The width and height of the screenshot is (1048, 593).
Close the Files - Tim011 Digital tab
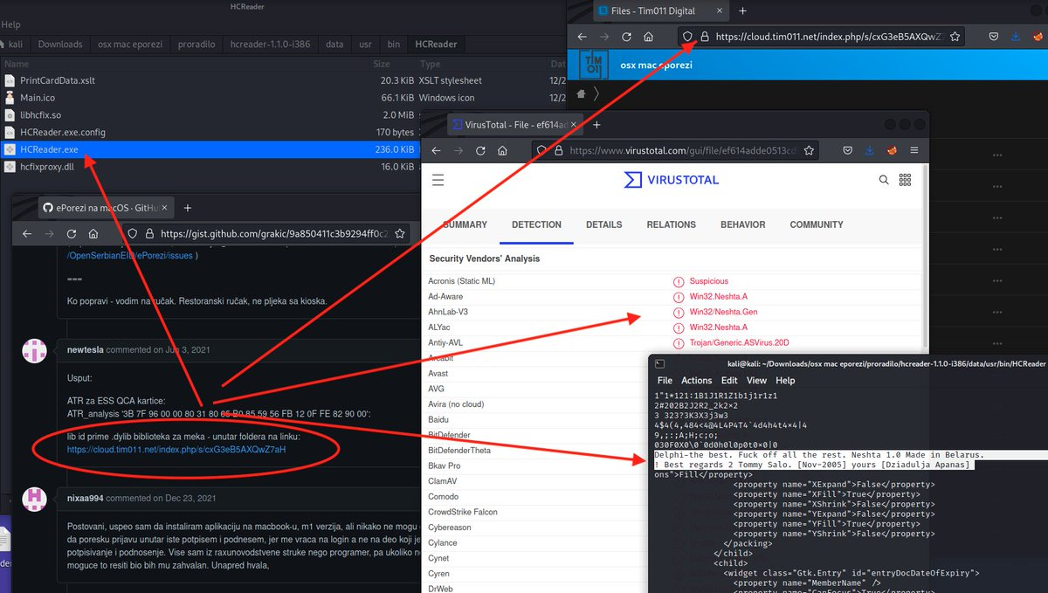(720, 10)
